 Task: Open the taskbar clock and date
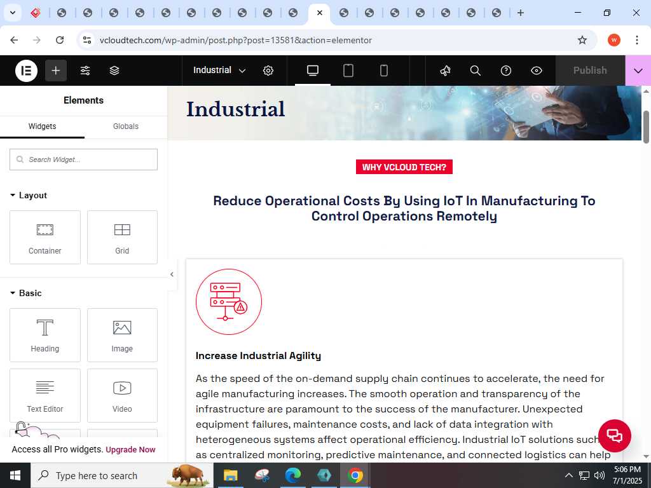pos(627,475)
